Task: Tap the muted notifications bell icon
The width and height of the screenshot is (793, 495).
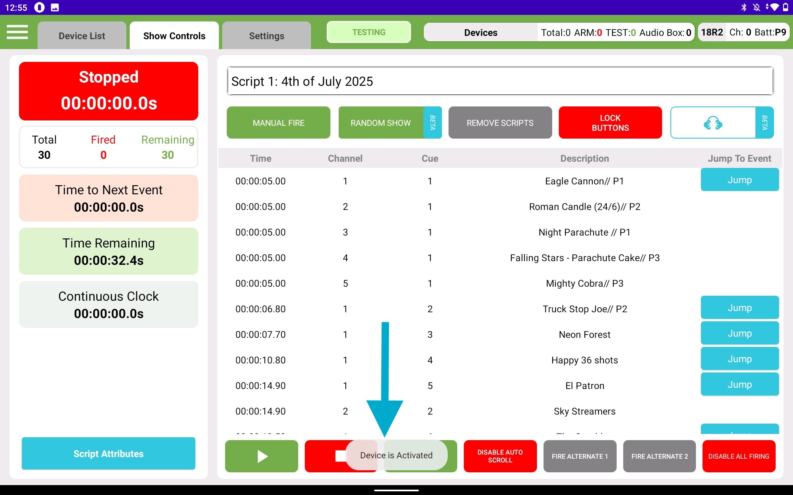Action: (x=756, y=7)
